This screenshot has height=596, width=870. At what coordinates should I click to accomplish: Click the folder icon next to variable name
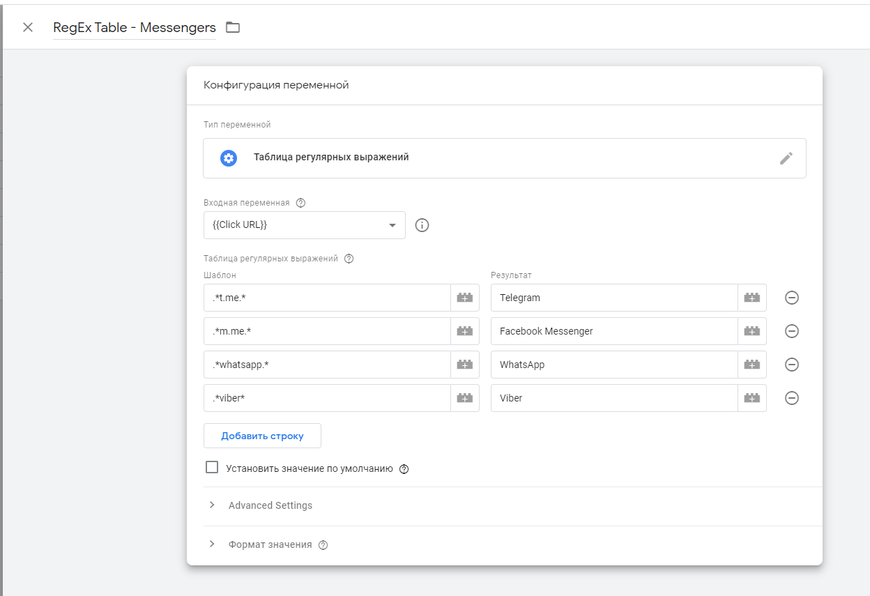[x=233, y=27]
